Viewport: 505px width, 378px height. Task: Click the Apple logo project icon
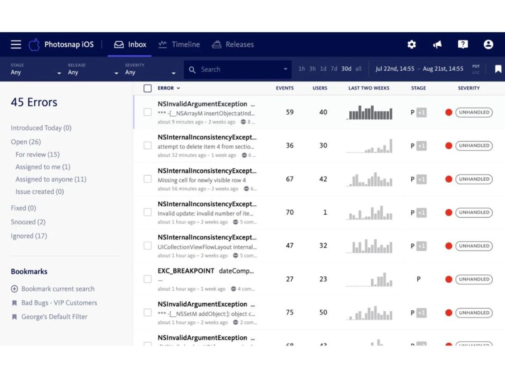click(34, 44)
